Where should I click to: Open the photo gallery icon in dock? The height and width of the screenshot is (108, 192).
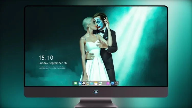[x=100, y=83]
